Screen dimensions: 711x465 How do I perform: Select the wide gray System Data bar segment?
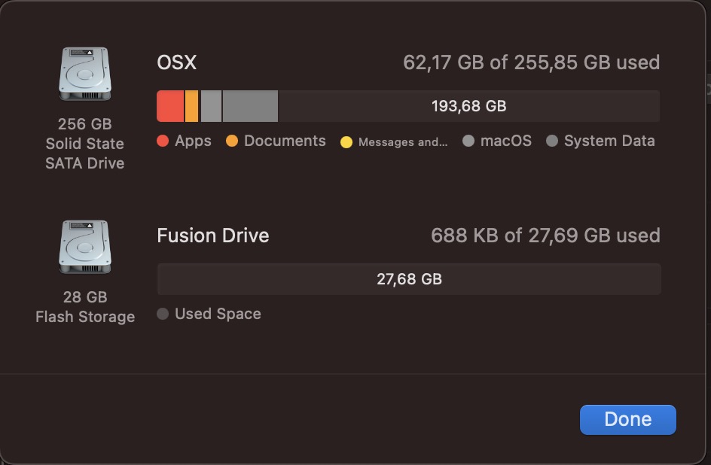[x=250, y=106]
